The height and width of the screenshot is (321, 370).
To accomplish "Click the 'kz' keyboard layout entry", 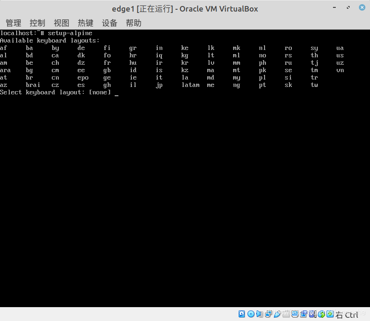I will (185, 70).
